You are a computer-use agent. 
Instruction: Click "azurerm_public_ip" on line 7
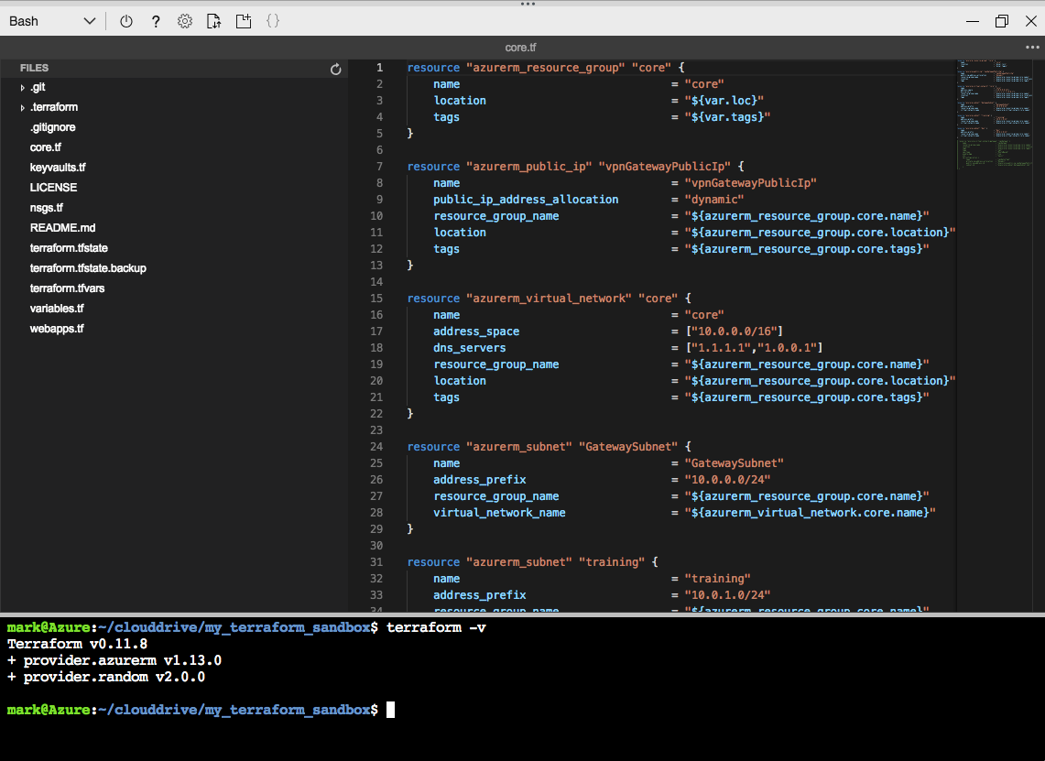pyautogui.click(x=529, y=167)
